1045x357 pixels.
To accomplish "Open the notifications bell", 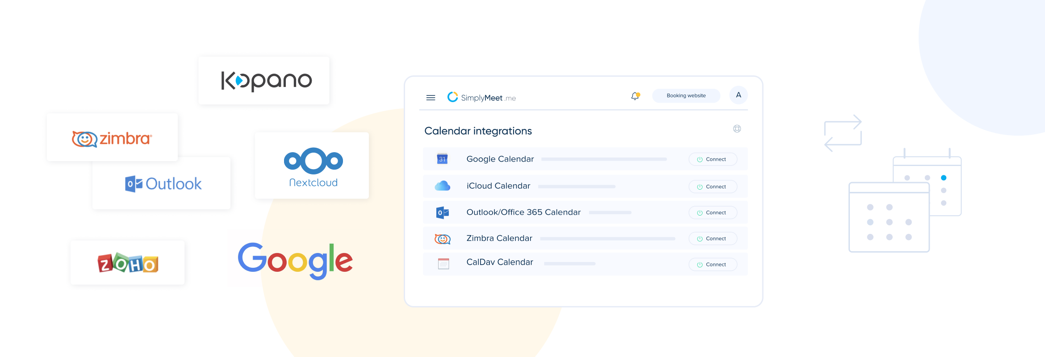I will coord(635,96).
